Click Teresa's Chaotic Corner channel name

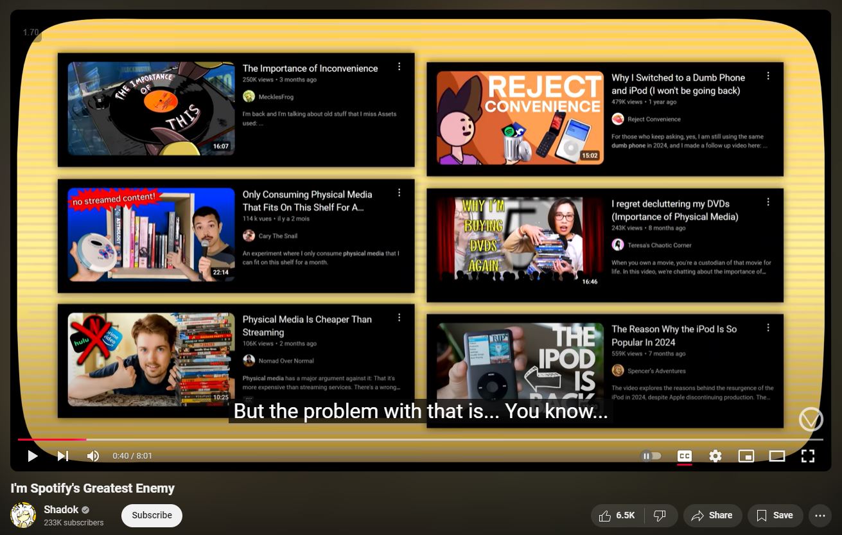(660, 245)
